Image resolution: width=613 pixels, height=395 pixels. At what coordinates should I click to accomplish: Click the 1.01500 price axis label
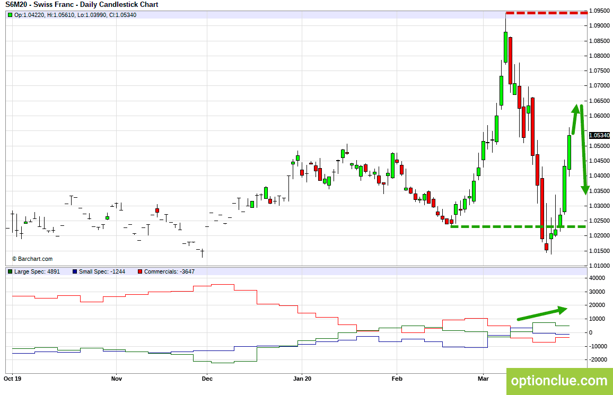click(x=599, y=251)
